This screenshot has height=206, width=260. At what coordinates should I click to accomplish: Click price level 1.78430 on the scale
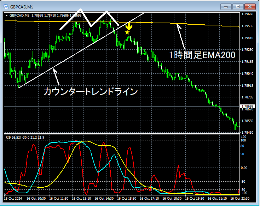coord(247,132)
